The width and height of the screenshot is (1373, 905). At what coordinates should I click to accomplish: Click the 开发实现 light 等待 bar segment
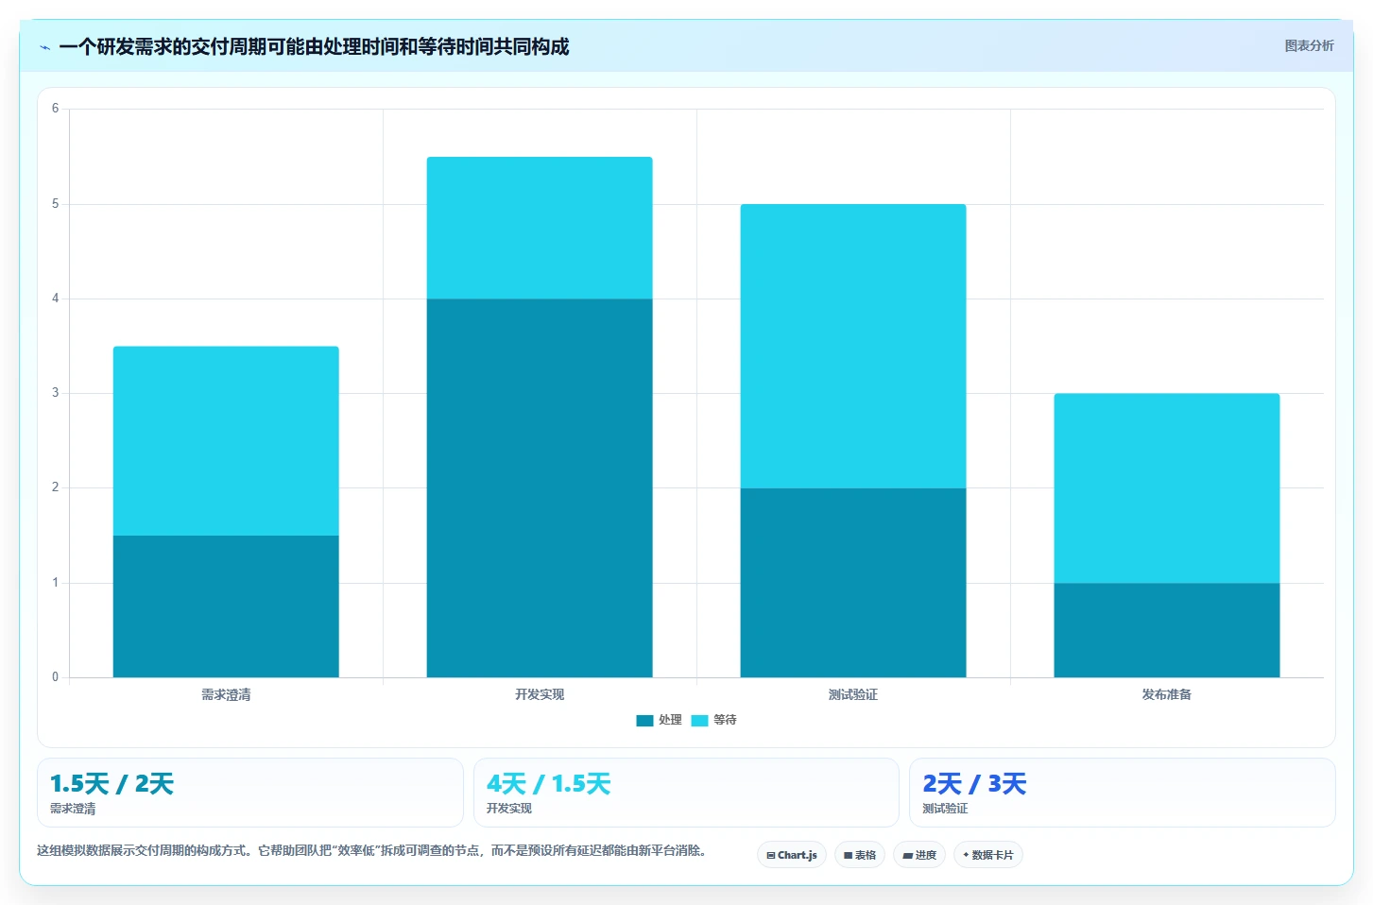pyautogui.click(x=540, y=228)
